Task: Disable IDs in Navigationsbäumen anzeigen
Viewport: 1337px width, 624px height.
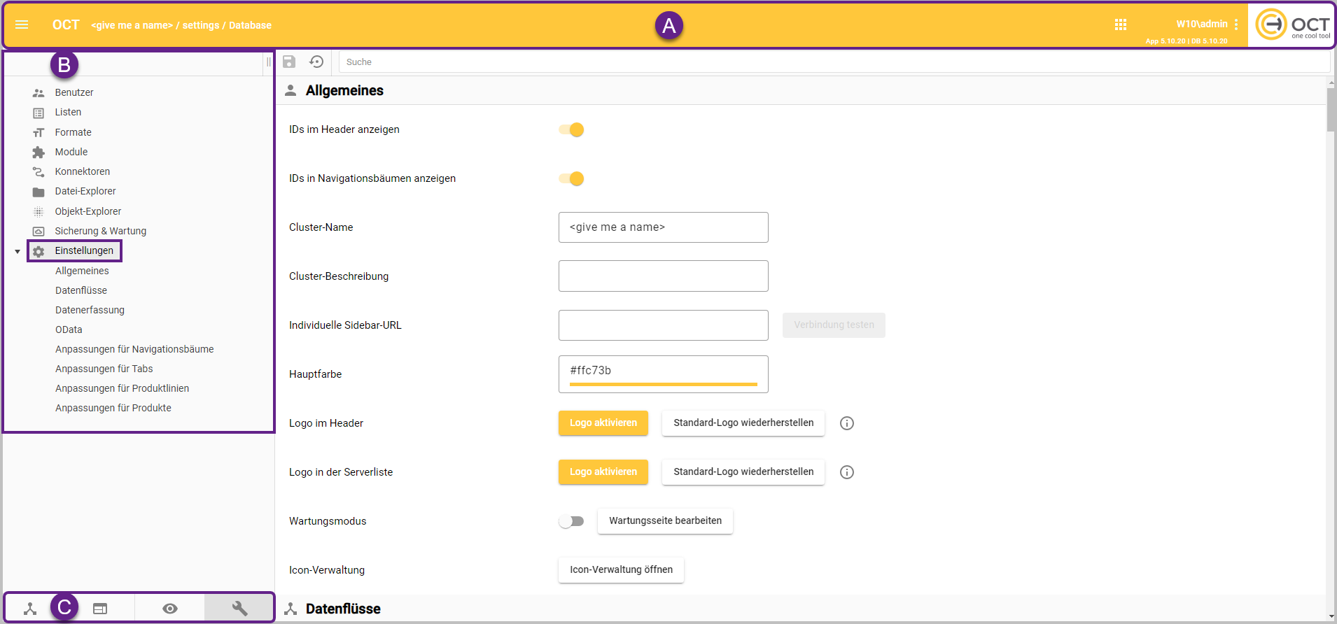Action: [x=571, y=179]
